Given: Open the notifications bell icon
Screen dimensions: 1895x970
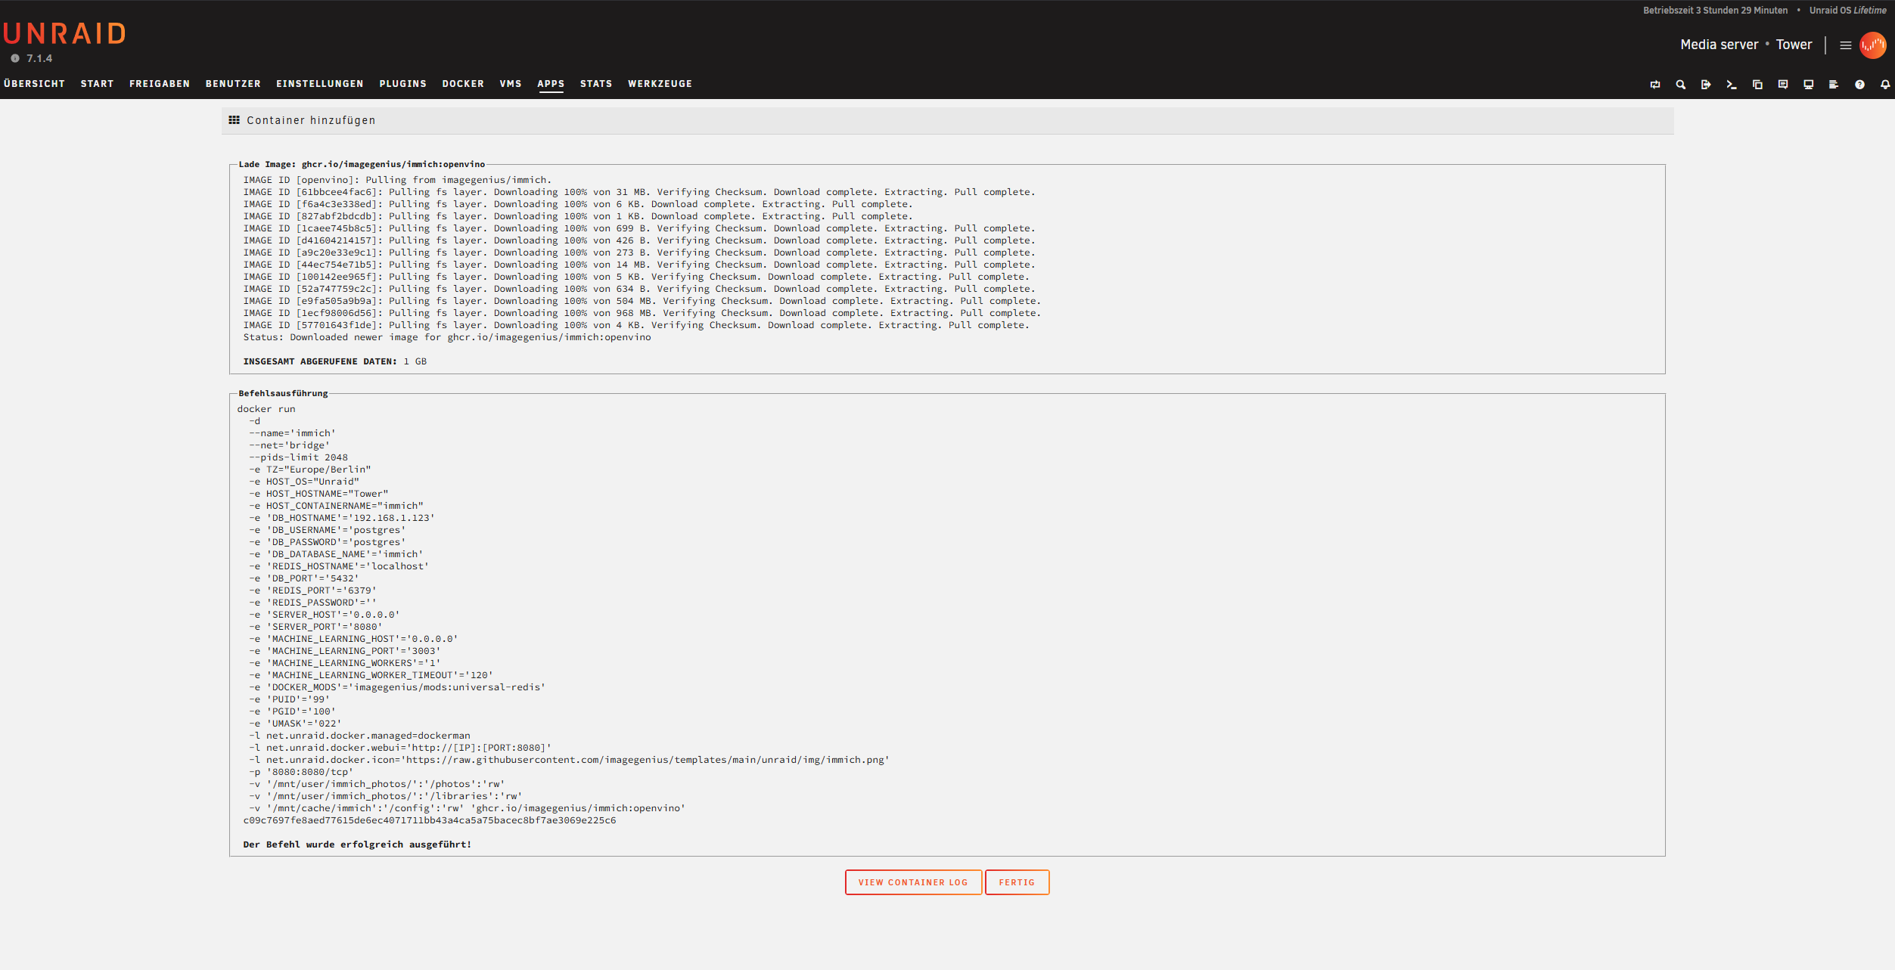Looking at the screenshot, I should pyautogui.click(x=1885, y=85).
